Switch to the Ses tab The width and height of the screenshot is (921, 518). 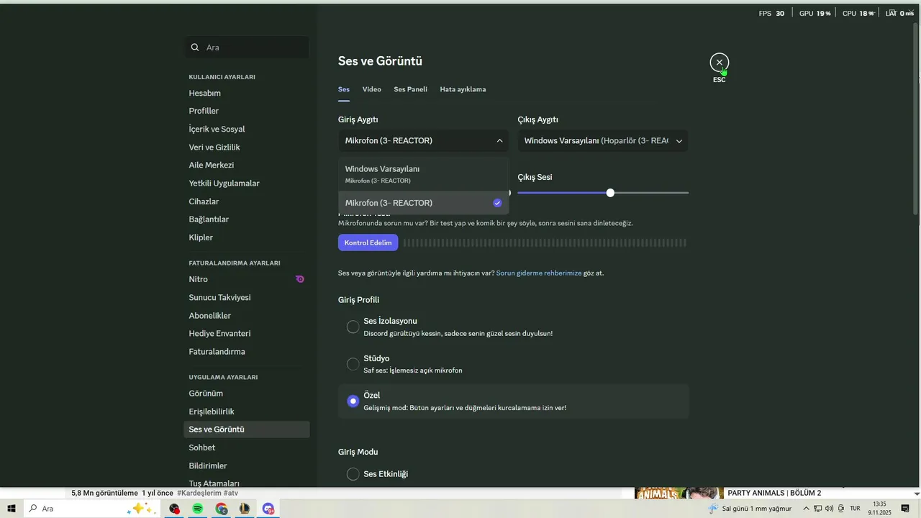(x=344, y=89)
